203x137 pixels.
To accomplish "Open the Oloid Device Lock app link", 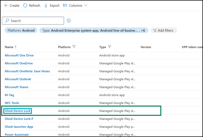I will [x=18, y=111].
